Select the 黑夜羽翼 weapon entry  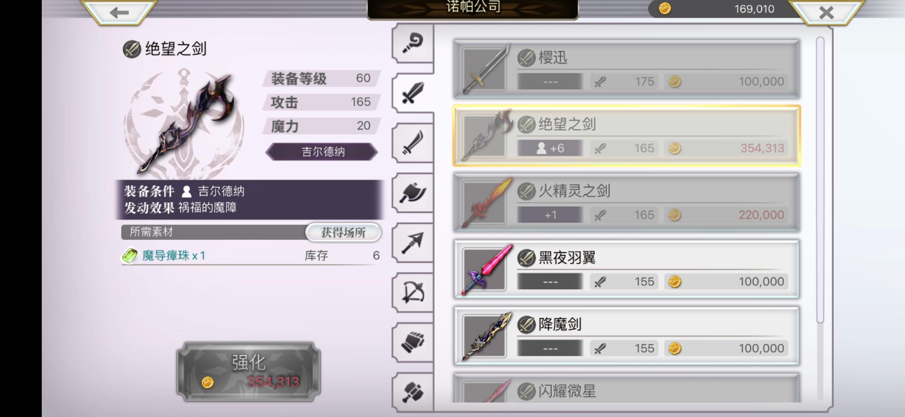click(x=627, y=269)
